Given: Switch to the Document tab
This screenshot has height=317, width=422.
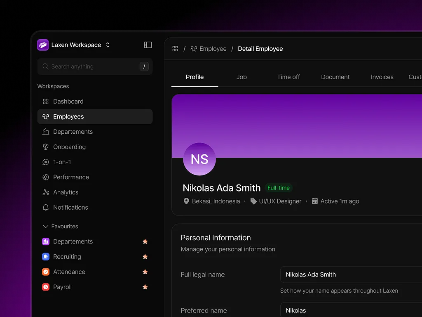Looking at the screenshot, I should 335,77.
